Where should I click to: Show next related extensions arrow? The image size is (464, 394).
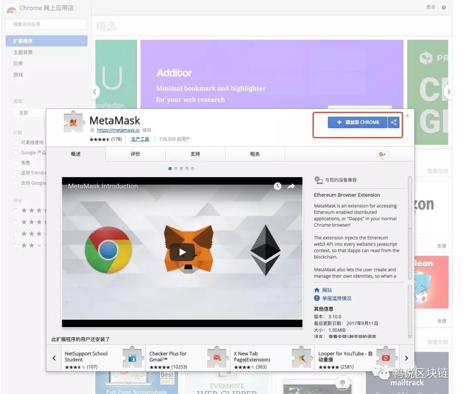(406, 358)
